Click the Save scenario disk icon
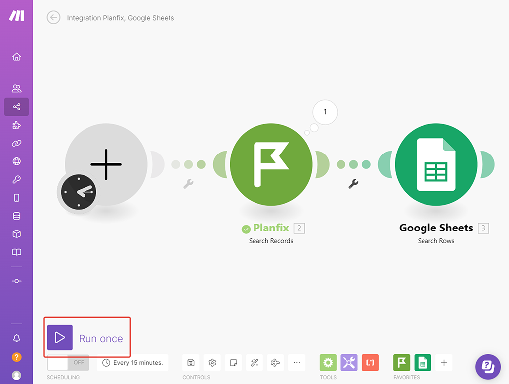This screenshot has width=509, height=384. 191,362
